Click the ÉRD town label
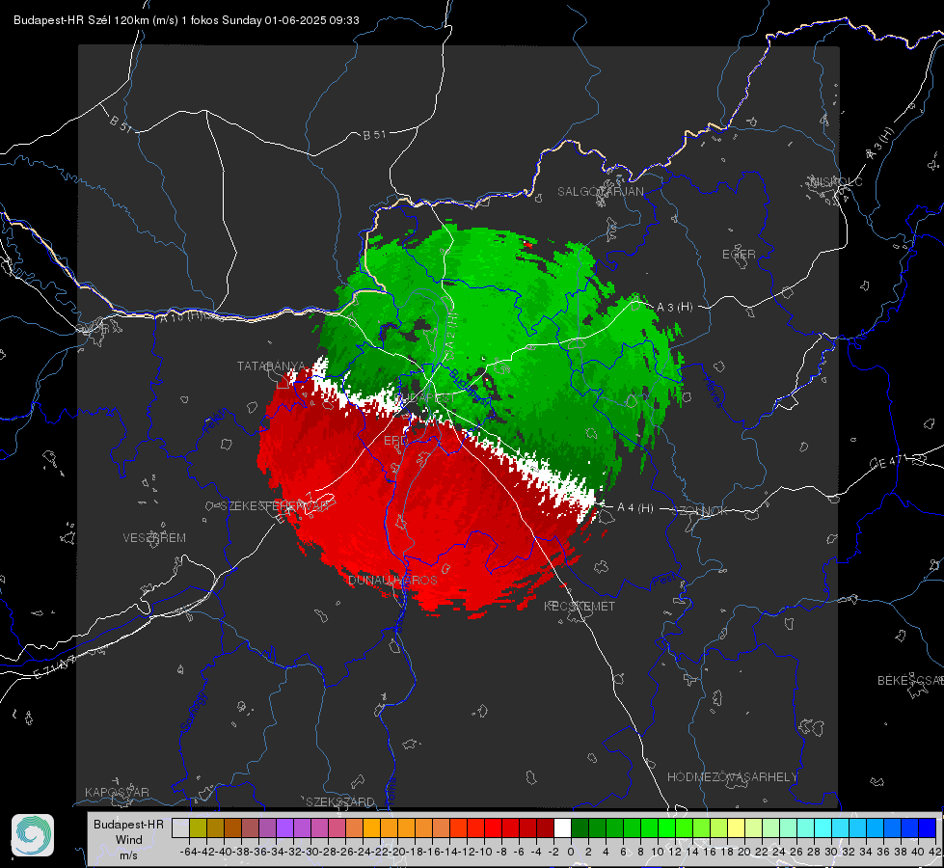The image size is (944, 868). tap(395, 441)
